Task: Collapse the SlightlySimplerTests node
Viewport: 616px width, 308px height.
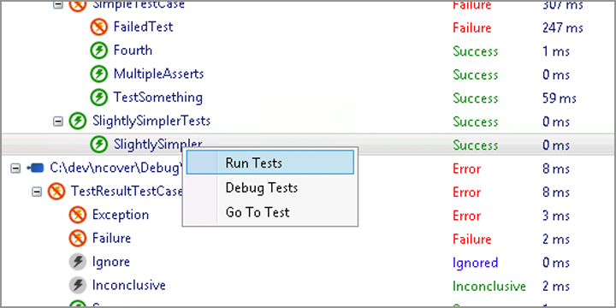Action: 58,121
